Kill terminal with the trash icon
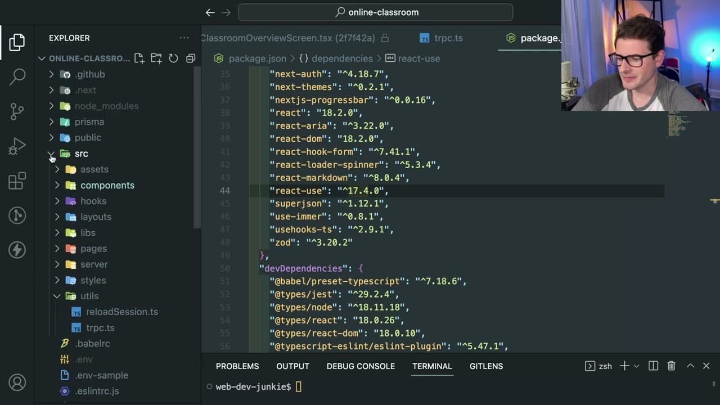The image size is (720, 405). pos(671,366)
